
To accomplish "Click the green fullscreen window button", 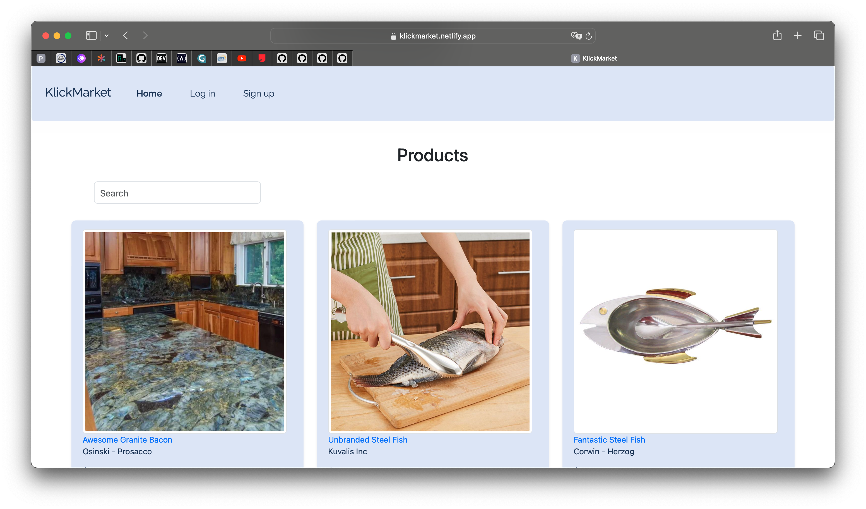I will coord(68,36).
